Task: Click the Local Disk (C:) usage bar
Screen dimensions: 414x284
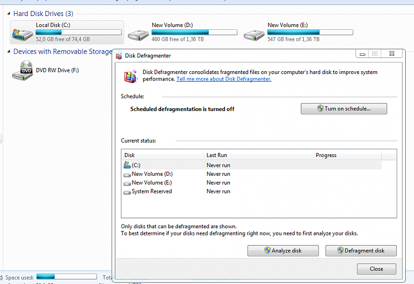Action: [x=78, y=32]
